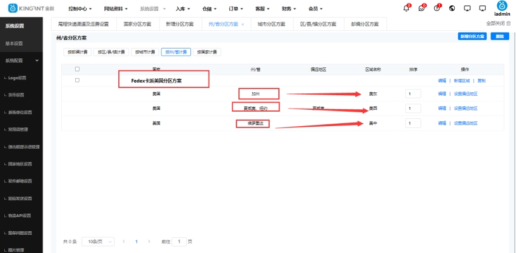The image size is (516, 253).
Task: Click the KINGANT logo icon
Action: click(x=12, y=8)
